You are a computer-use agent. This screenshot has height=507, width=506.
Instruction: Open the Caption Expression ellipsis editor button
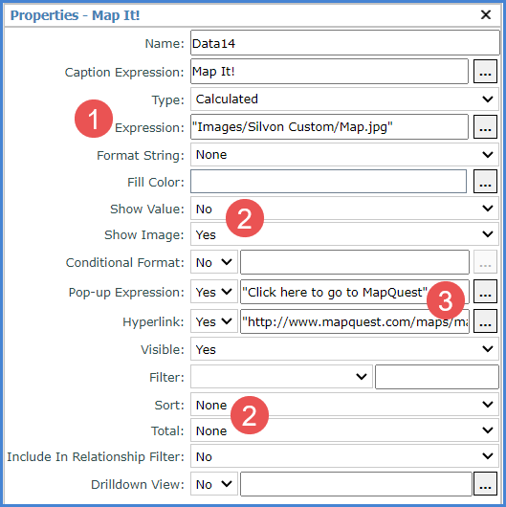(485, 72)
